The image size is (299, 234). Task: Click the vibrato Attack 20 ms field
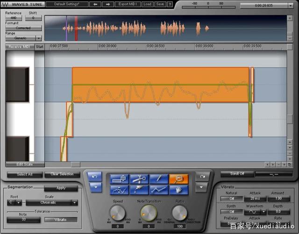coord(255,198)
